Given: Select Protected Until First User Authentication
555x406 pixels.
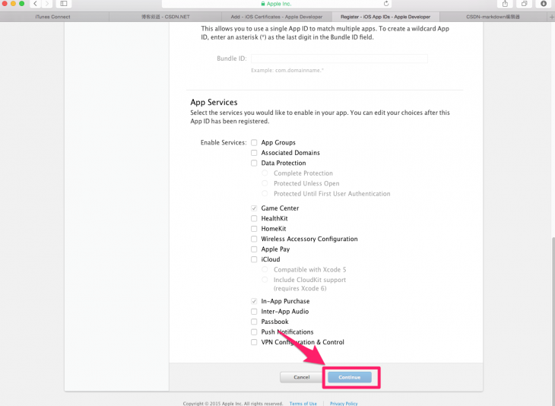Looking at the screenshot, I should 265,194.
